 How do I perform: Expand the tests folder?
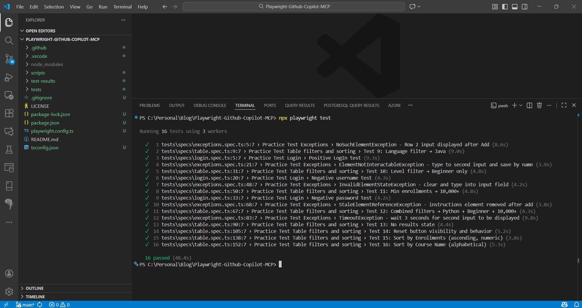tap(36, 89)
